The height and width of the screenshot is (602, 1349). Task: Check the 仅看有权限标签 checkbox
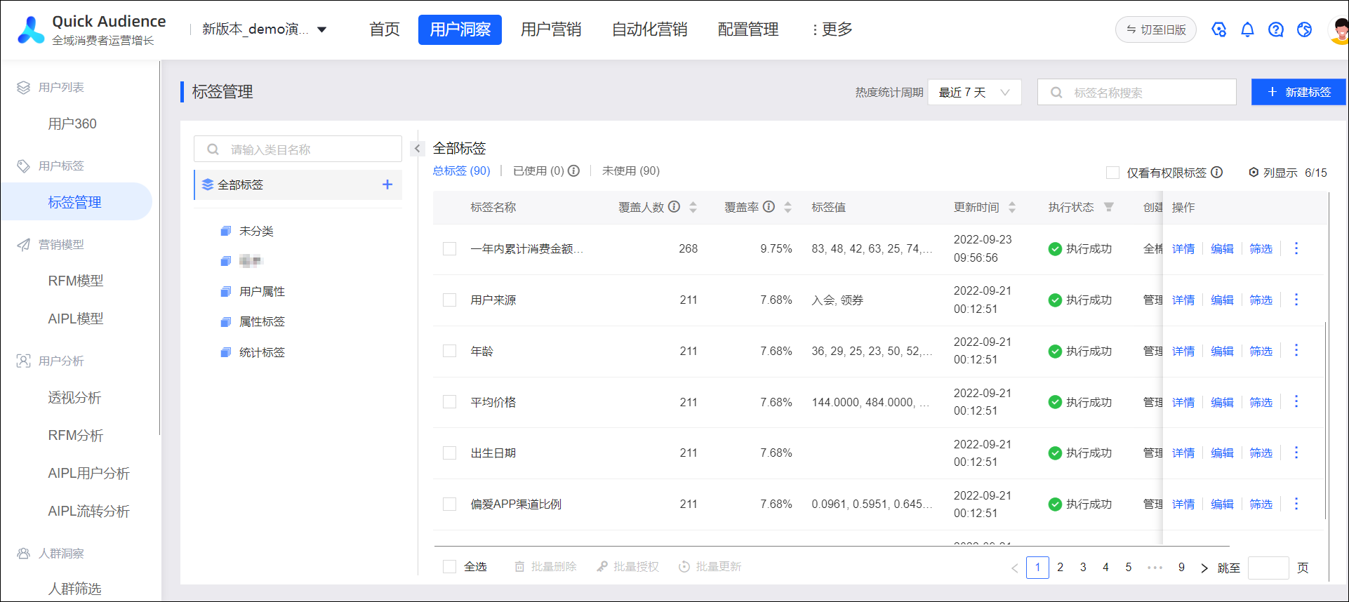[x=1112, y=173]
